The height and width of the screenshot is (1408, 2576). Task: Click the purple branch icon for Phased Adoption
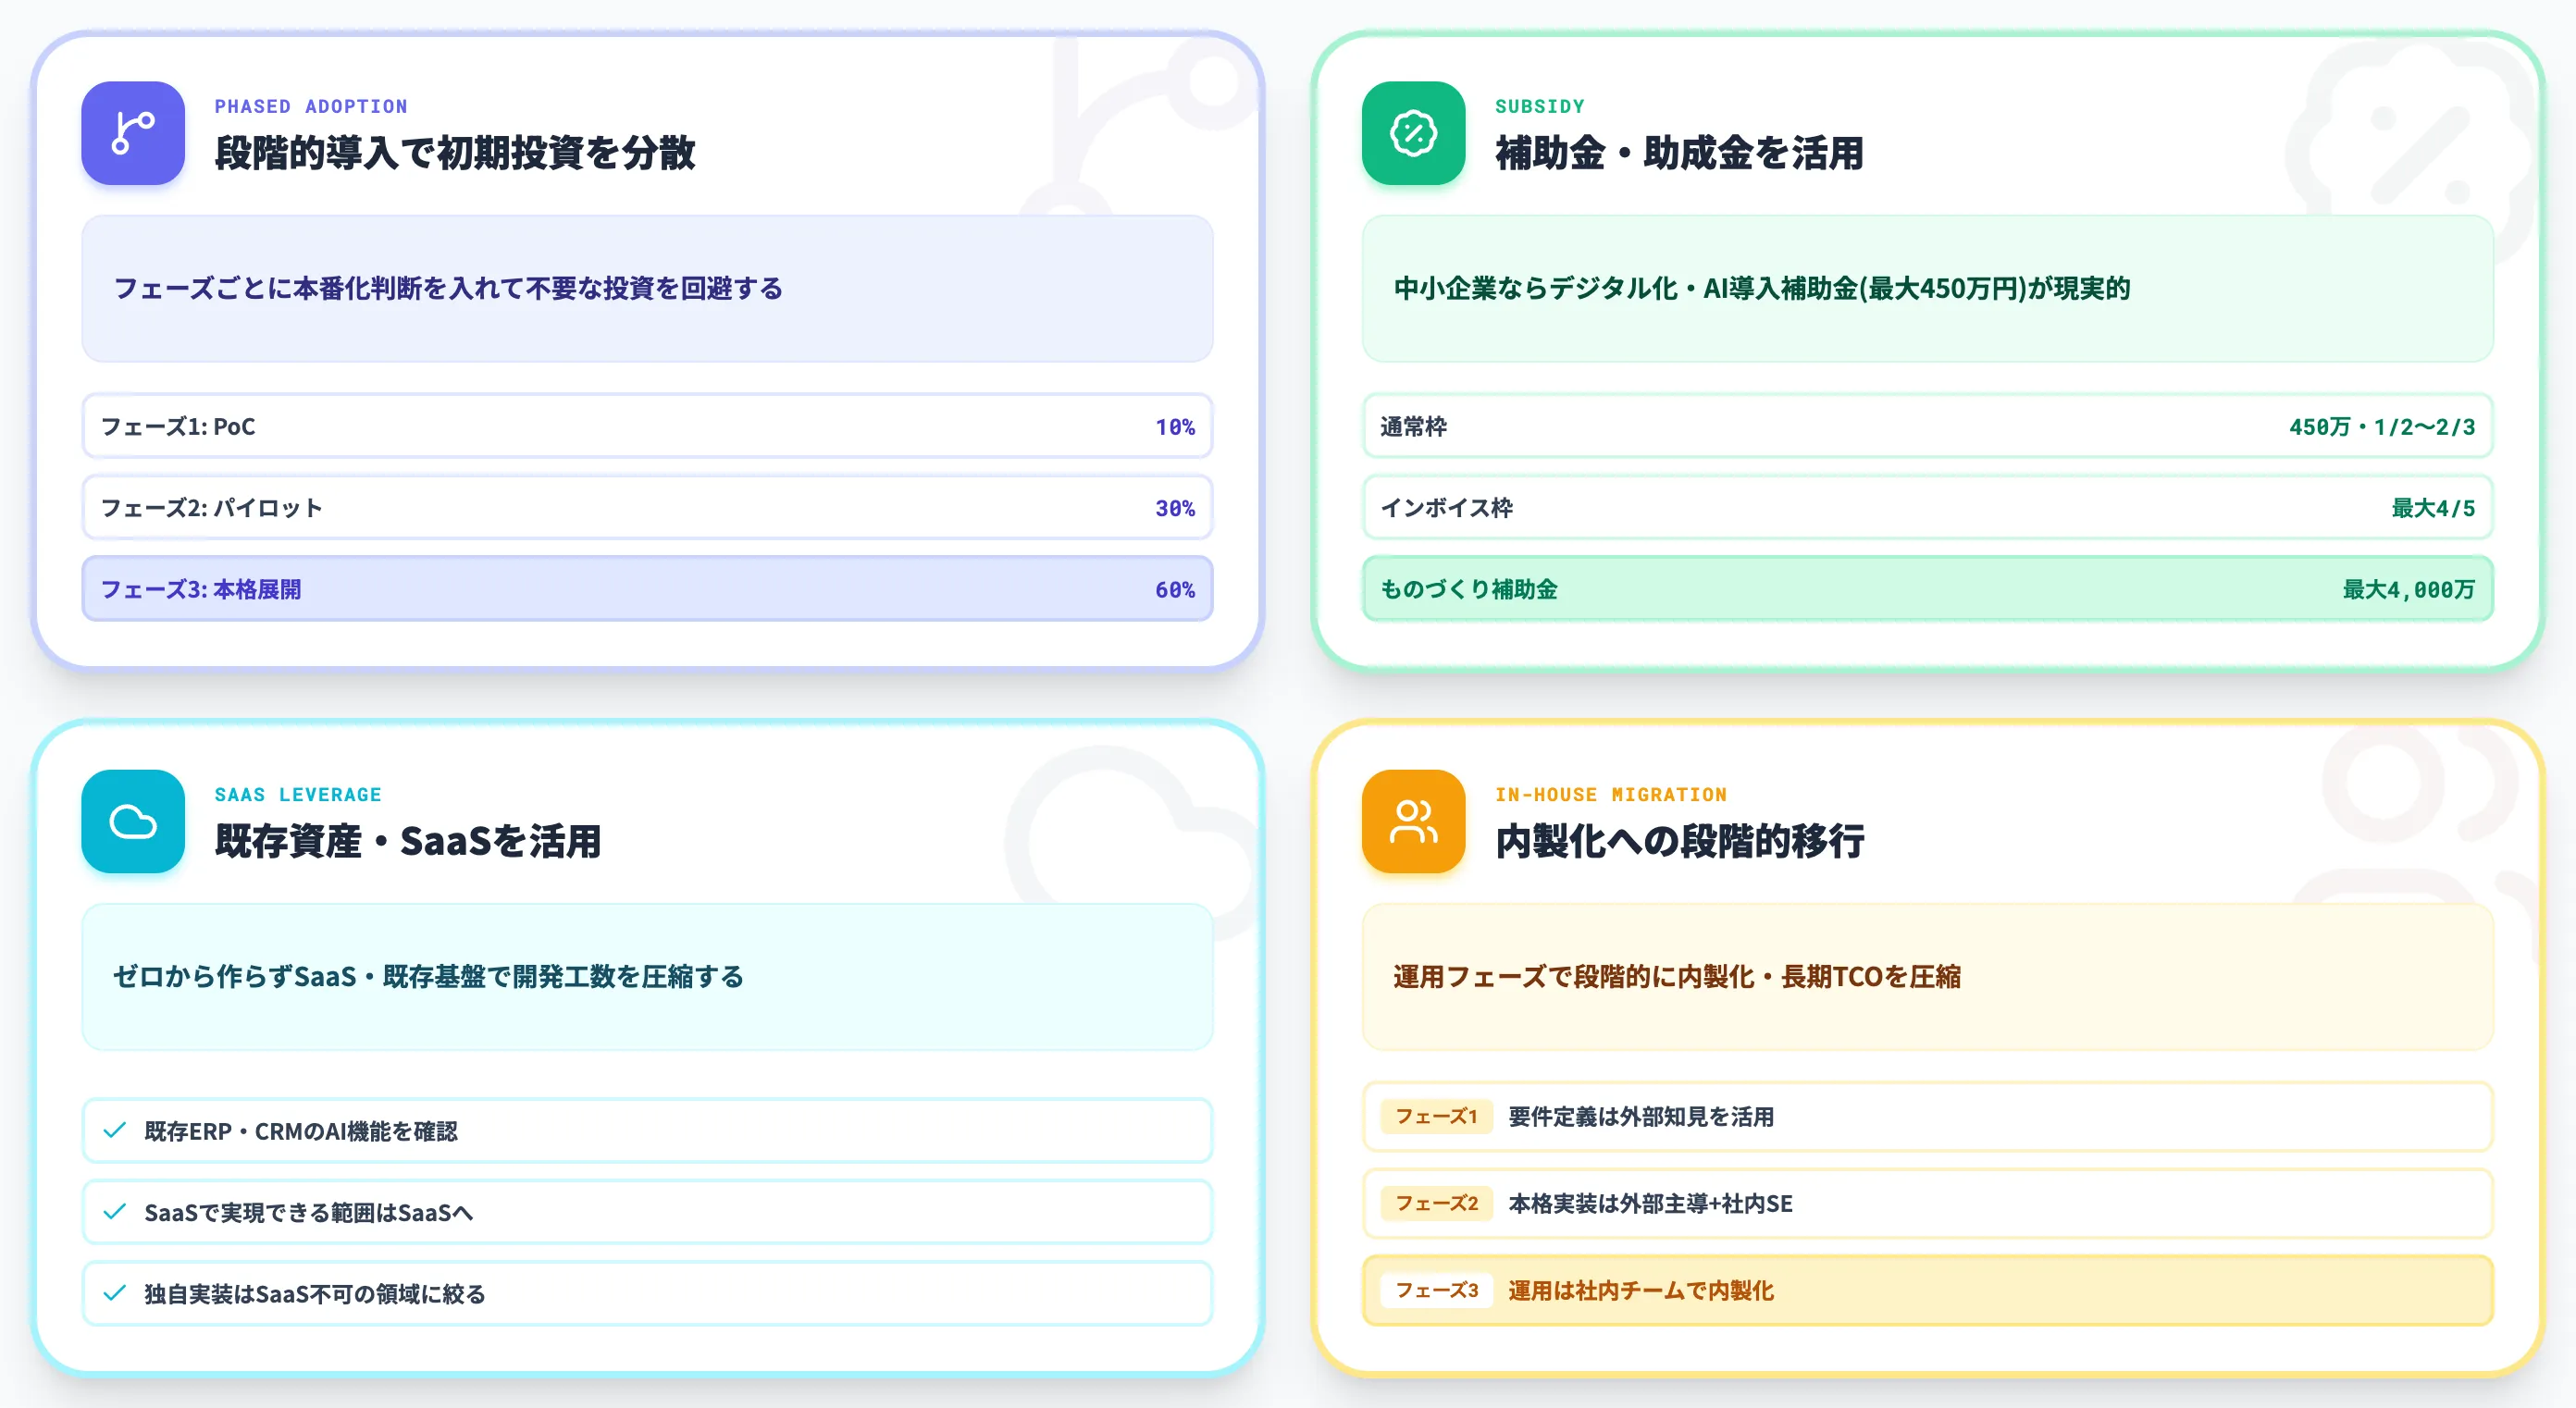click(133, 133)
